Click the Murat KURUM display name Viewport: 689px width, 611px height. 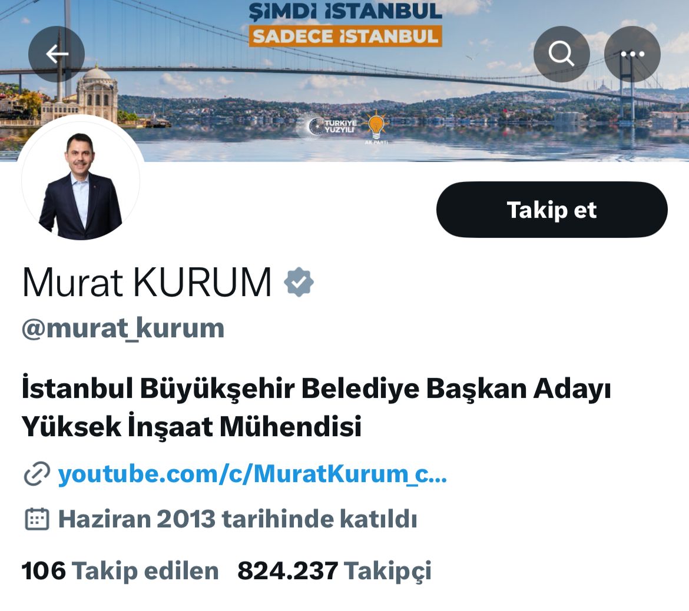[147, 282]
